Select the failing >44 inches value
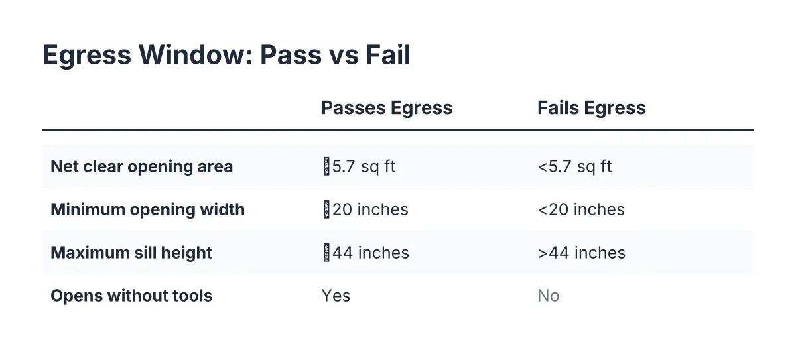The image size is (796, 354). tap(581, 253)
